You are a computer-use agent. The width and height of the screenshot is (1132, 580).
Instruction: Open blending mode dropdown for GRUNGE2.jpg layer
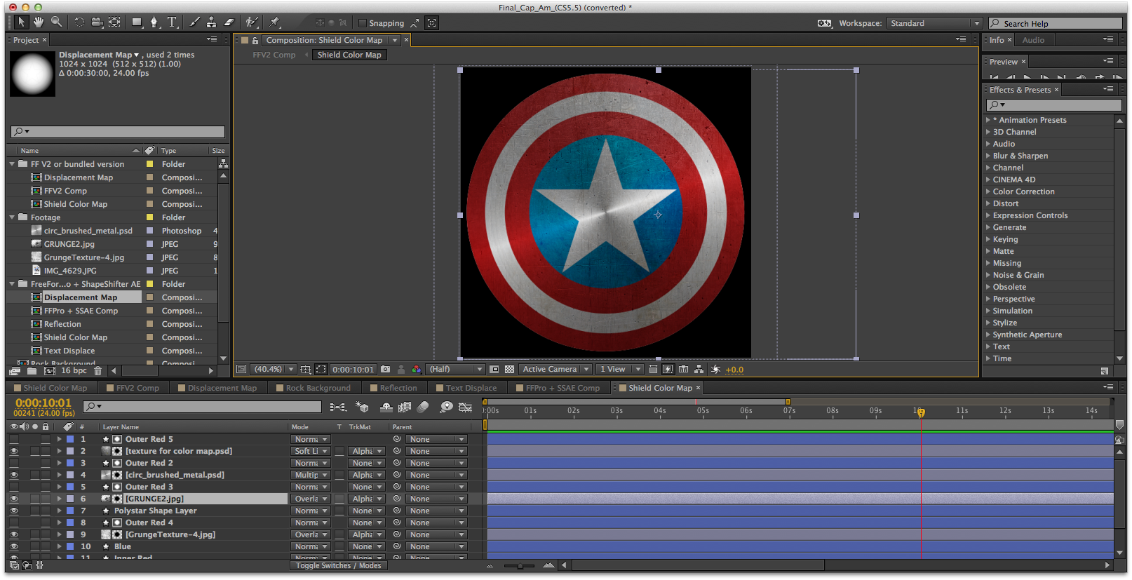(x=310, y=499)
